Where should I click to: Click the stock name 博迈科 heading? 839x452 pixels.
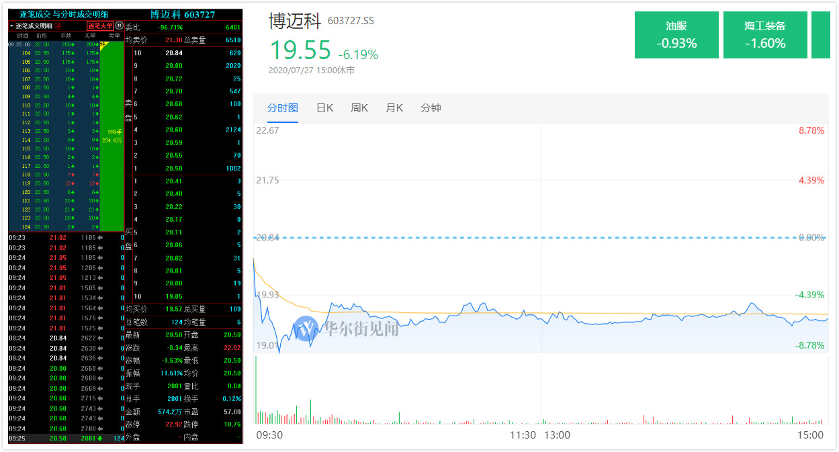[x=296, y=21]
